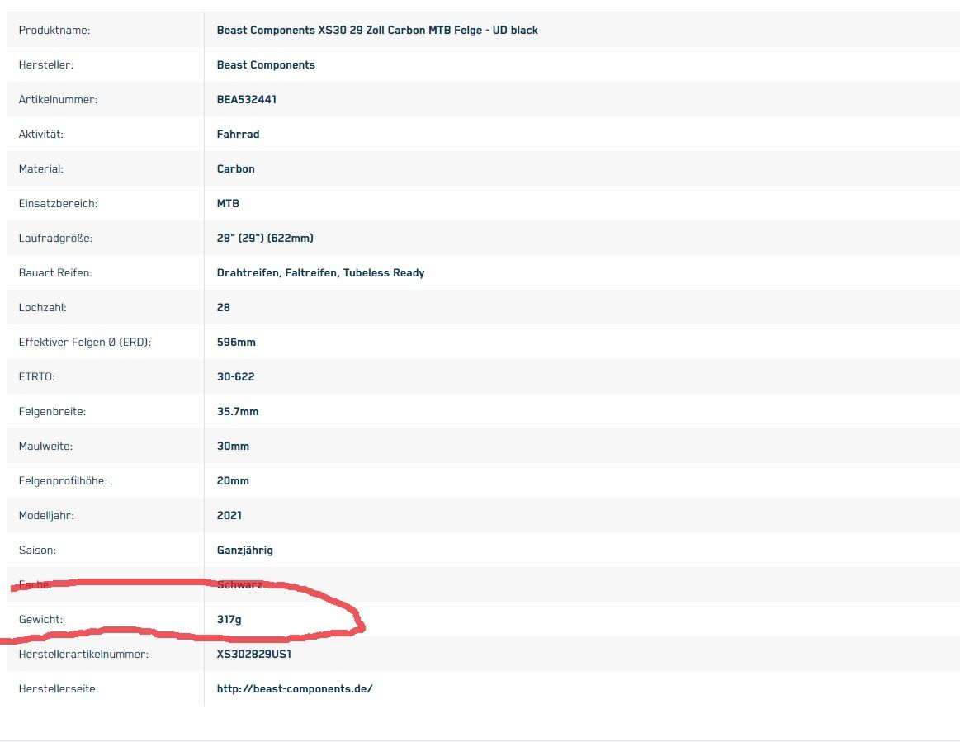Click the weight value 317g
960x742 pixels.
tap(229, 619)
